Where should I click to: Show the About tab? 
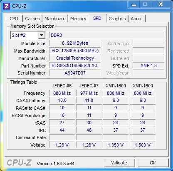point(137,19)
